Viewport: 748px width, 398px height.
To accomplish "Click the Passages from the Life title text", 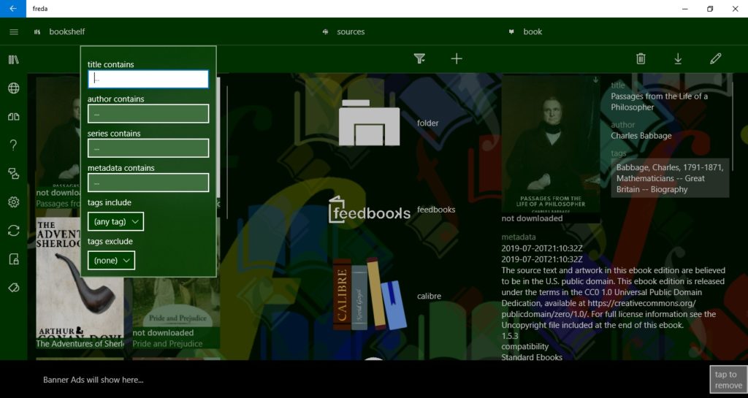I will tap(660, 102).
